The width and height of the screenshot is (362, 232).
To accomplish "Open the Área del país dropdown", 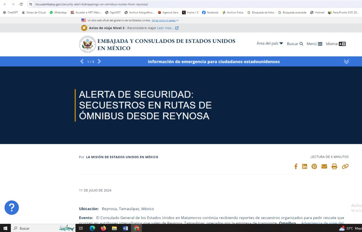I will pyautogui.click(x=270, y=43).
